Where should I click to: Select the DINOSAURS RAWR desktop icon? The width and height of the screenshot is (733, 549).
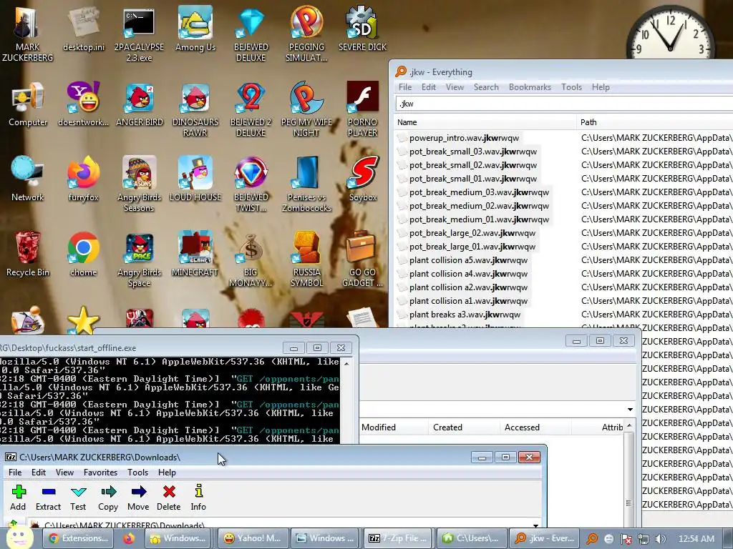coord(195,109)
